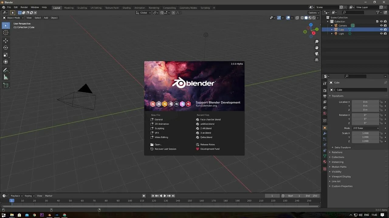Open the Add menu in viewport header
The height and width of the screenshot is (218, 389).
[46, 18]
